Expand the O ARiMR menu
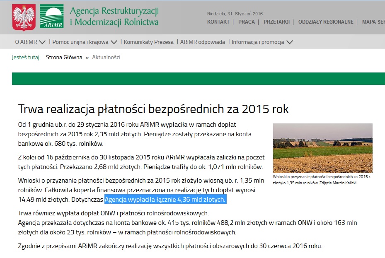This screenshot has height=258, width=385. click(x=26, y=42)
